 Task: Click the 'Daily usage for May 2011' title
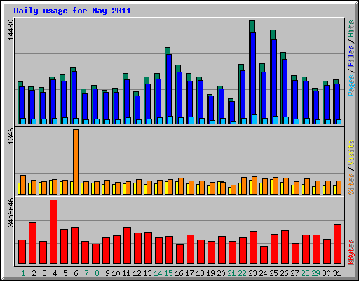click(x=72, y=11)
